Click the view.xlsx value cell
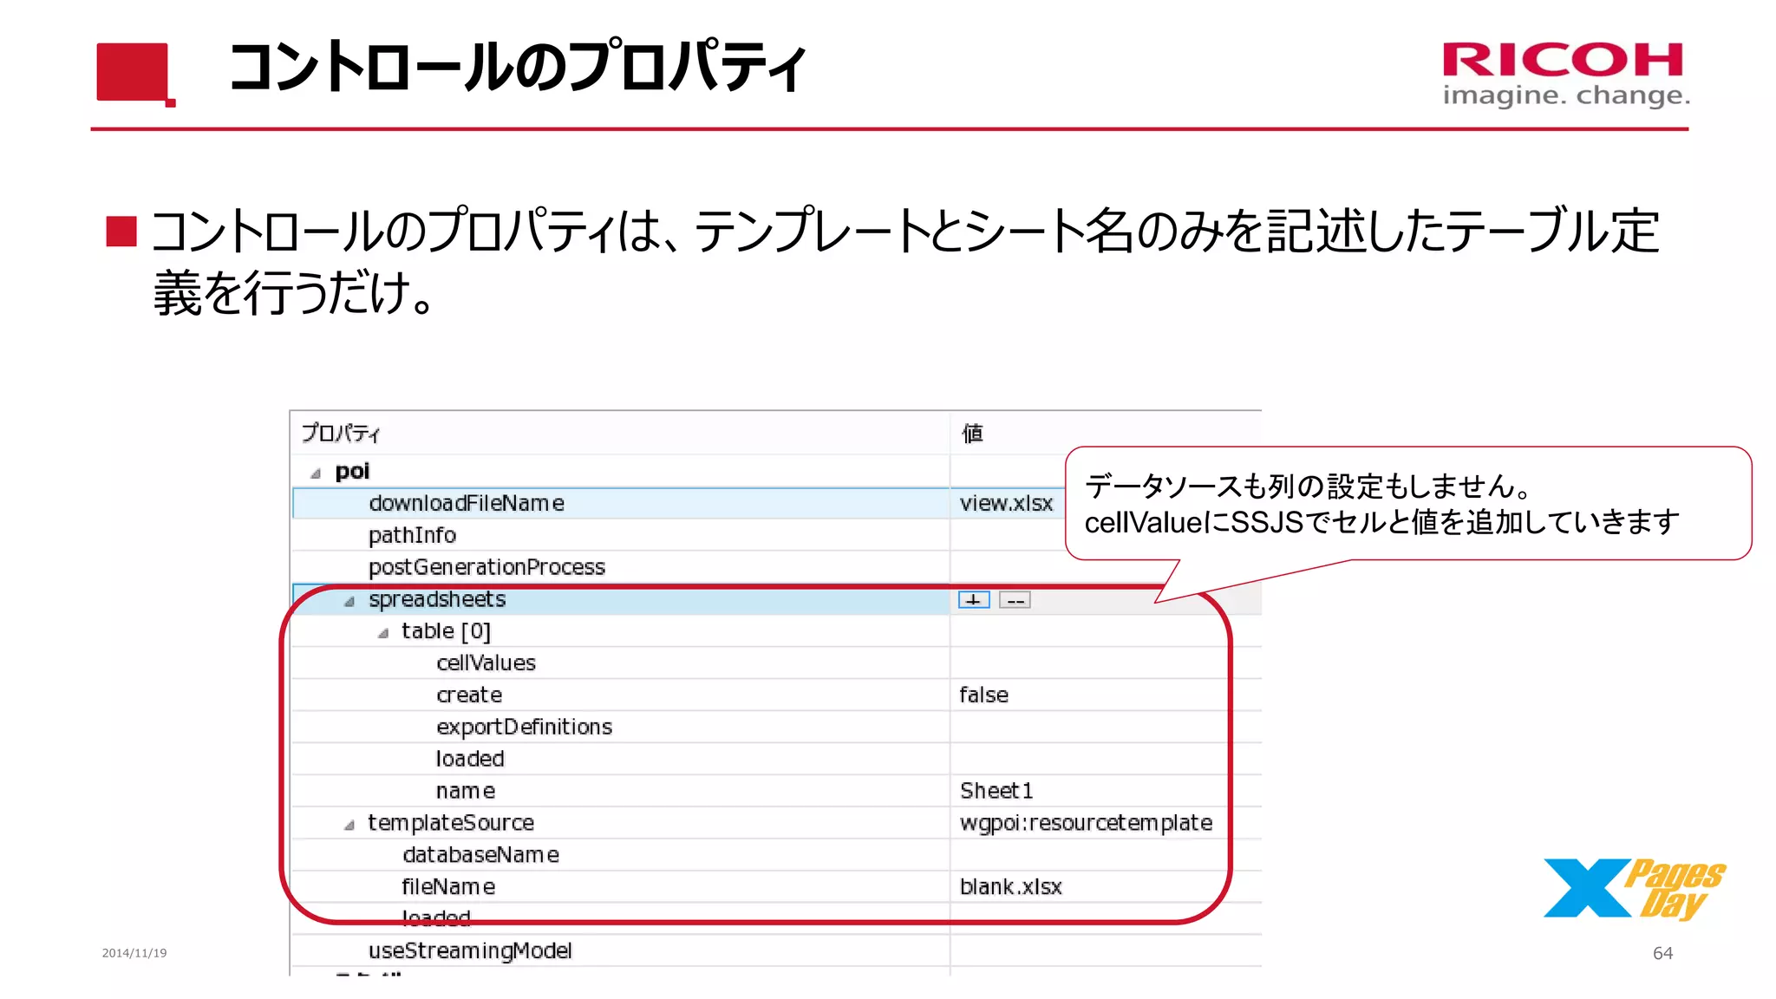This screenshot has height=999, width=1776. pos(1006,503)
